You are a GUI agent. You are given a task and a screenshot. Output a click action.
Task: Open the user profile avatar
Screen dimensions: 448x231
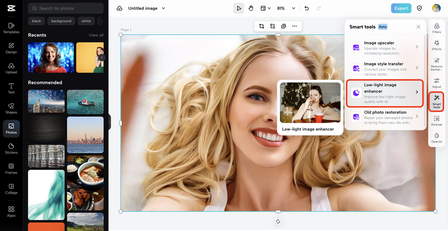coord(436,8)
